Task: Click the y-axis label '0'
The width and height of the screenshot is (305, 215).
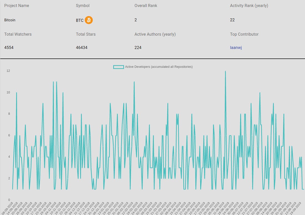Action: pyautogui.click(x=9, y=200)
